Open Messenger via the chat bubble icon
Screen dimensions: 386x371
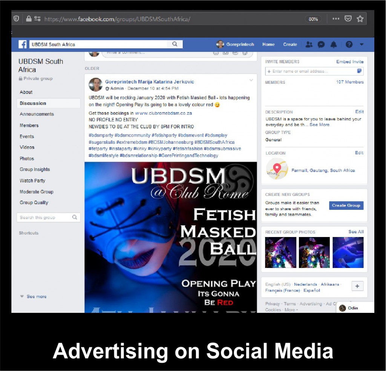pyautogui.click(x=321, y=45)
